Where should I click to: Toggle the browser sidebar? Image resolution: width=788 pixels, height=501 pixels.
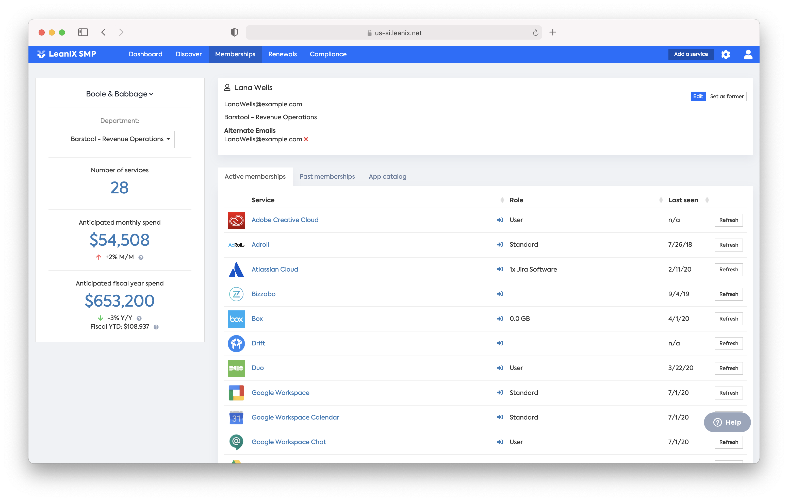[83, 32]
